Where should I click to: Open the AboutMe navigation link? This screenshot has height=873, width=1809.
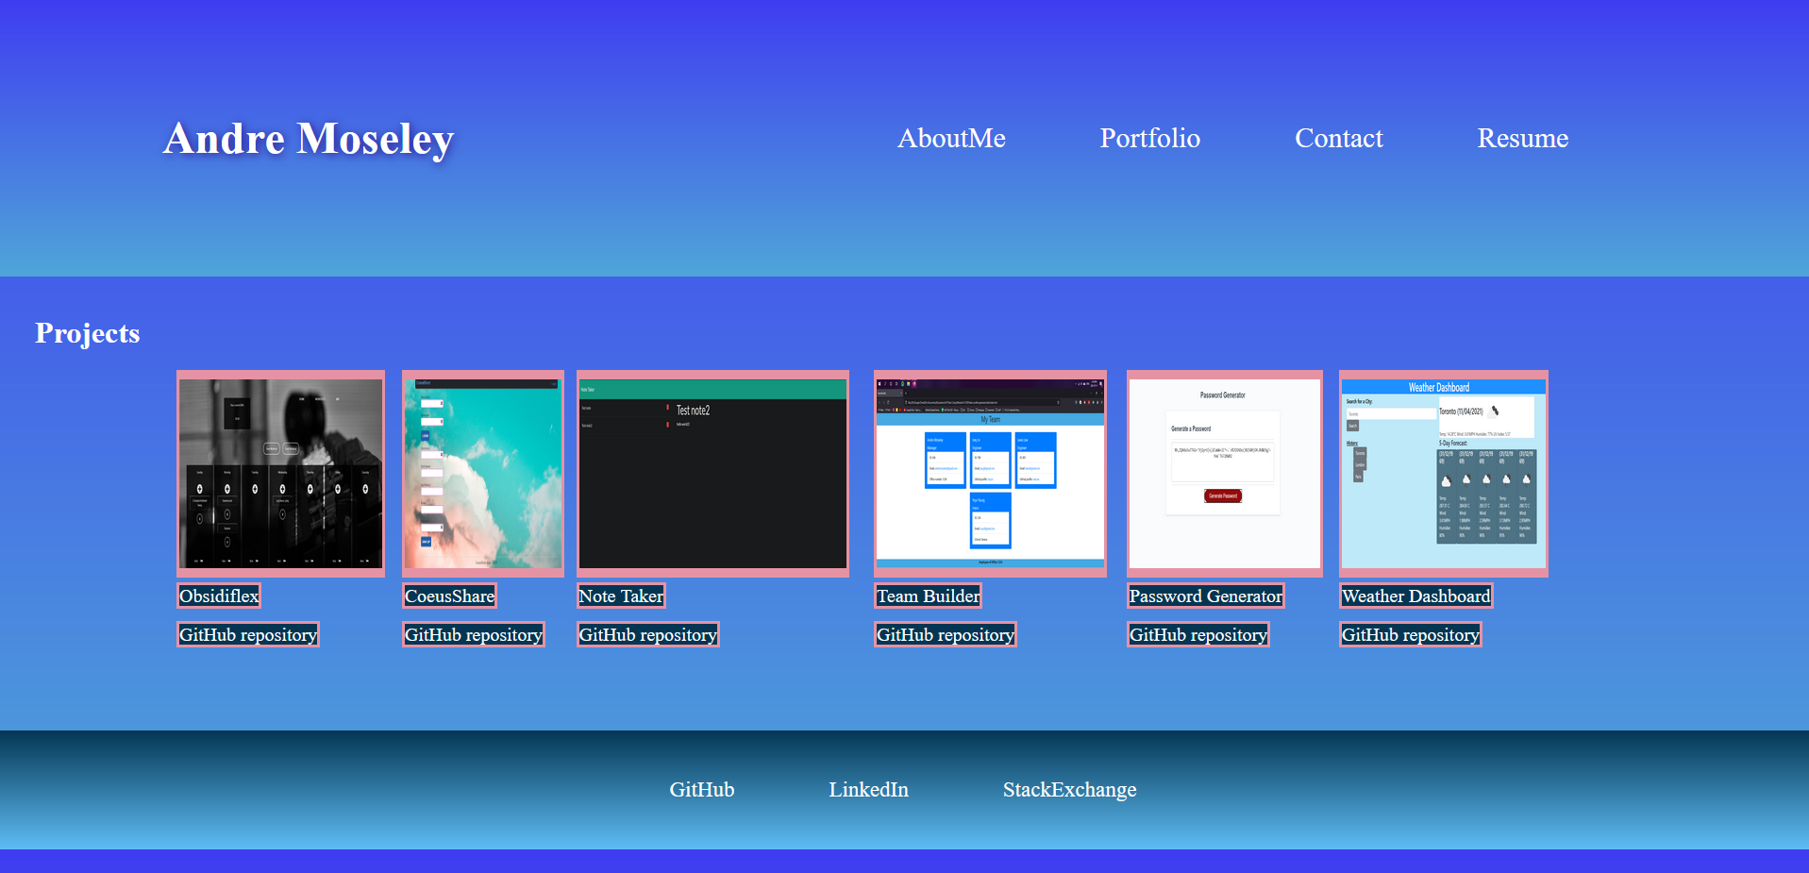pyautogui.click(x=951, y=139)
